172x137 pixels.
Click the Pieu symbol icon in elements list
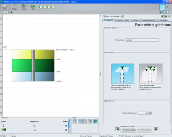[x=4, y=126]
